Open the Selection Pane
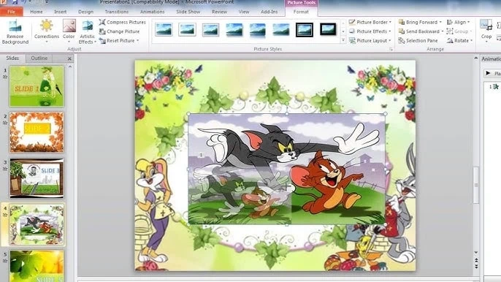The image size is (501, 282). (x=418, y=41)
